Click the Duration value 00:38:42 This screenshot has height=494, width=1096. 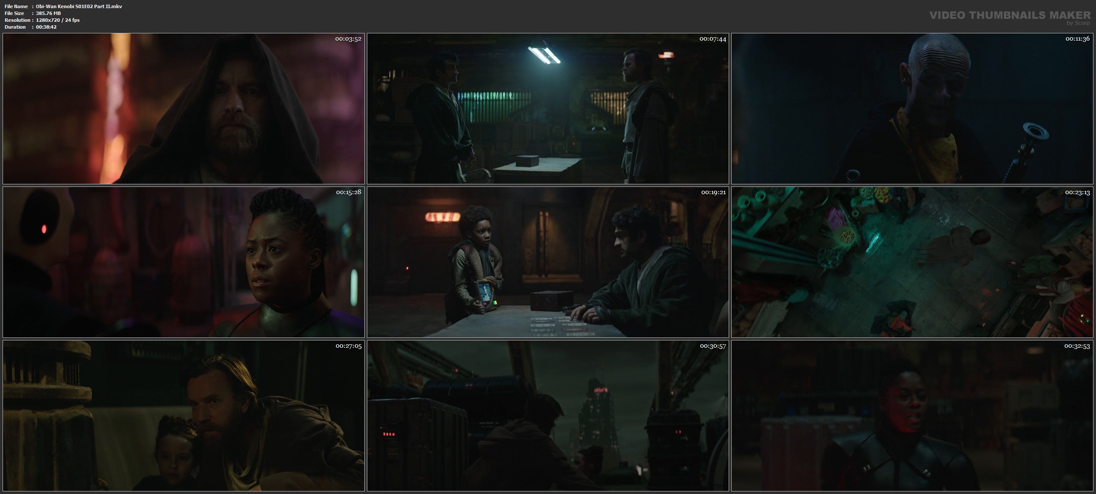click(x=46, y=27)
